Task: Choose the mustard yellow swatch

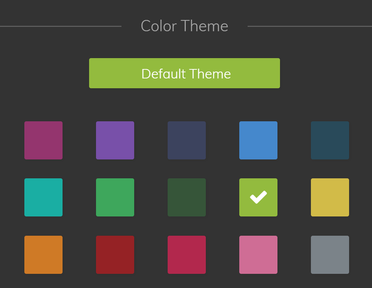Action: 330,197
